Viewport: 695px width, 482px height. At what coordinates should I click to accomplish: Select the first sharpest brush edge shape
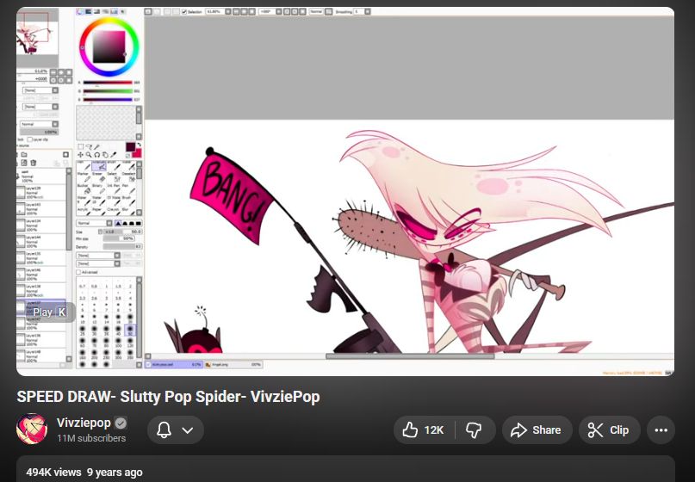click(x=118, y=223)
